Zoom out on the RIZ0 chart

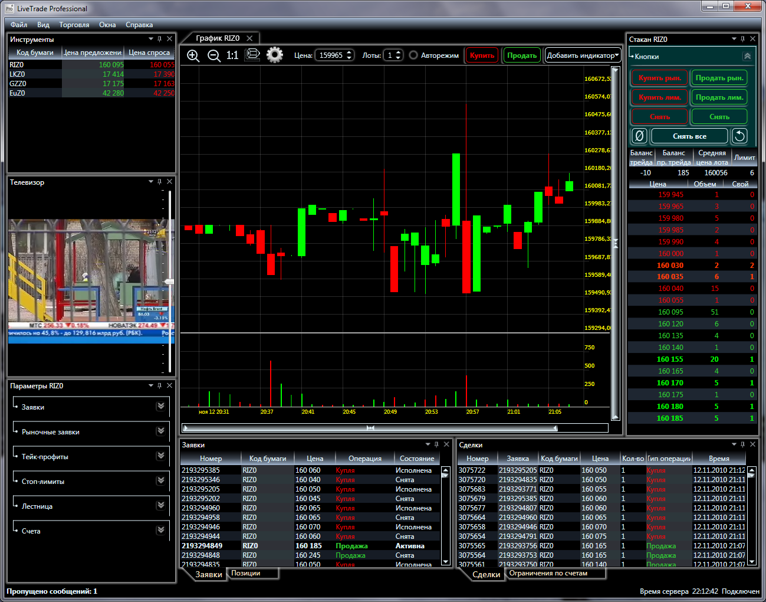click(214, 55)
